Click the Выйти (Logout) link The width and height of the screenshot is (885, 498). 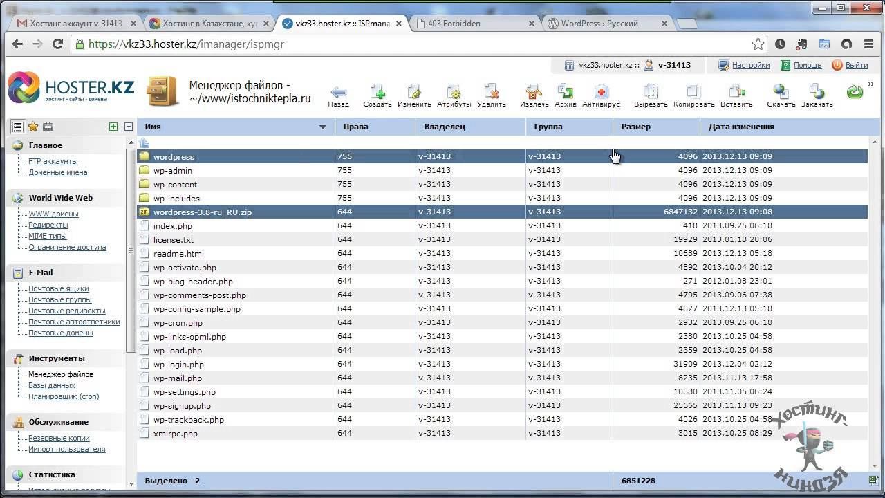[x=856, y=65]
